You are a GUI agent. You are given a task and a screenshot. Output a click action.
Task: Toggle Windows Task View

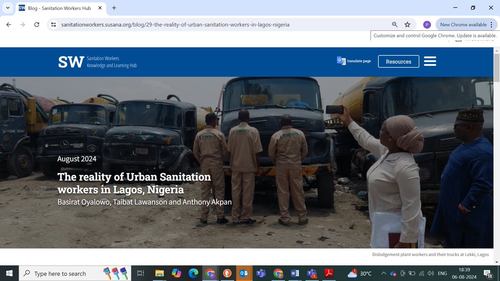(140, 274)
